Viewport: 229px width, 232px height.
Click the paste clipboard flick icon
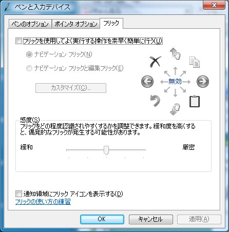[195, 101]
